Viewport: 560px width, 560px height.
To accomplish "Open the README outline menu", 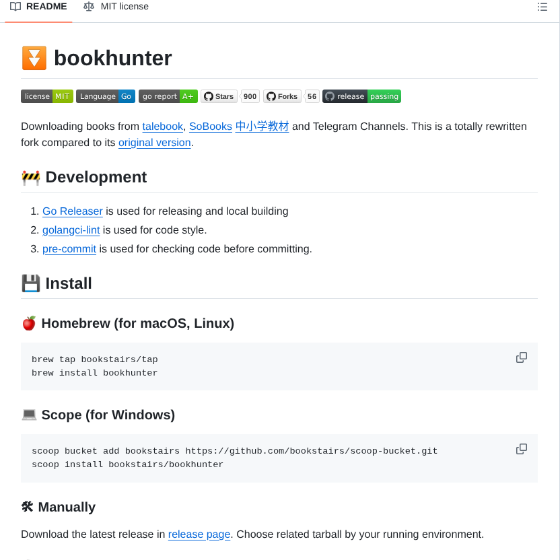I will click(x=542, y=7).
